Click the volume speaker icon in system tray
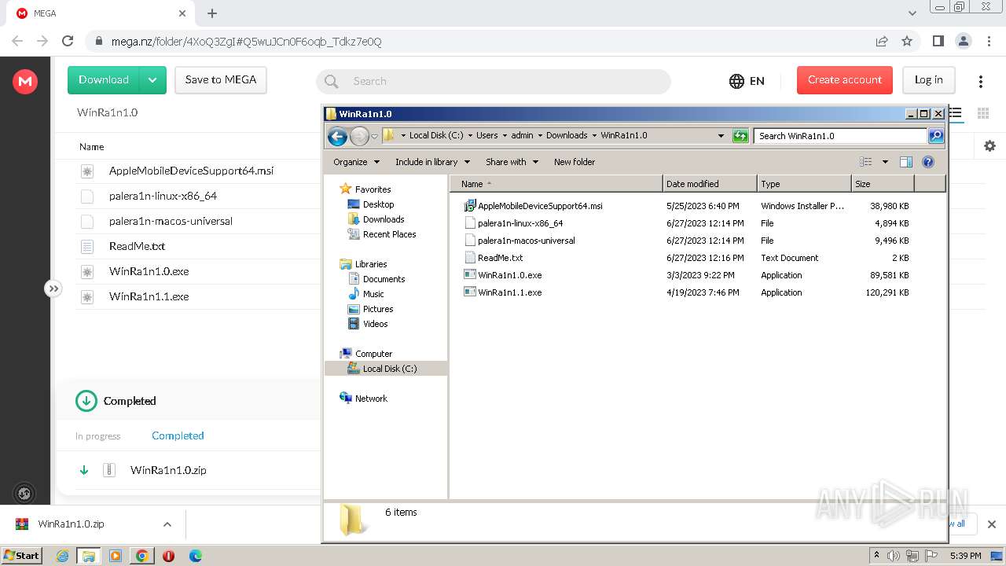1006x566 pixels. [894, 556]
